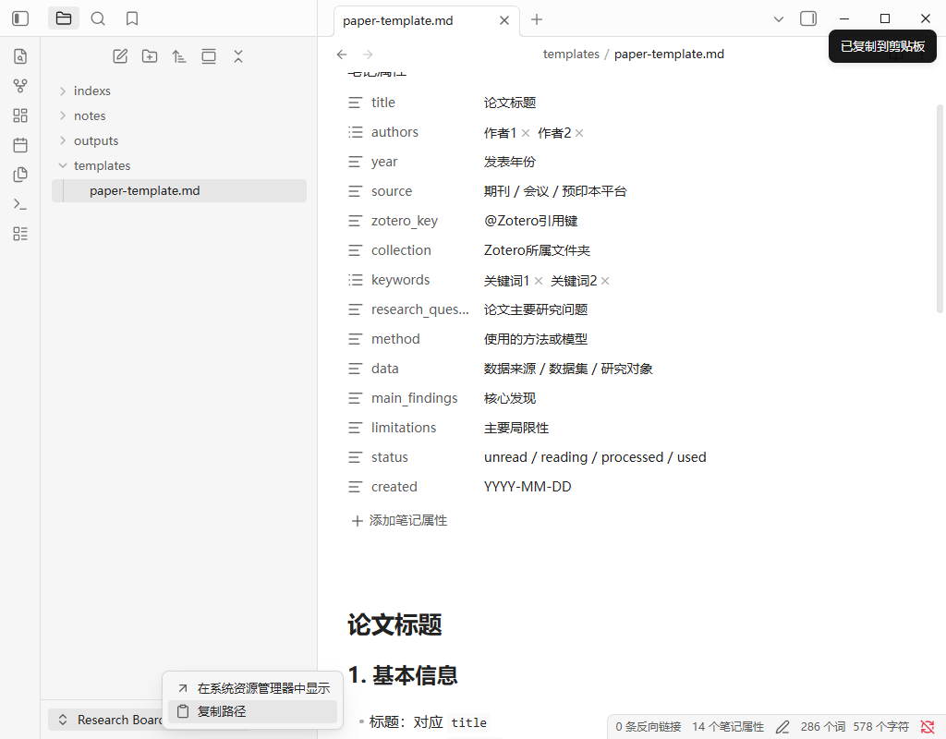Create a new note in explorer
Screen dimensions: 946x739
pyautogui.click(x=120, y=56)
